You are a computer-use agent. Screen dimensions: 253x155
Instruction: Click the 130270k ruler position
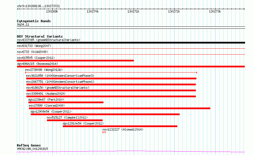(x=93, y=11)
